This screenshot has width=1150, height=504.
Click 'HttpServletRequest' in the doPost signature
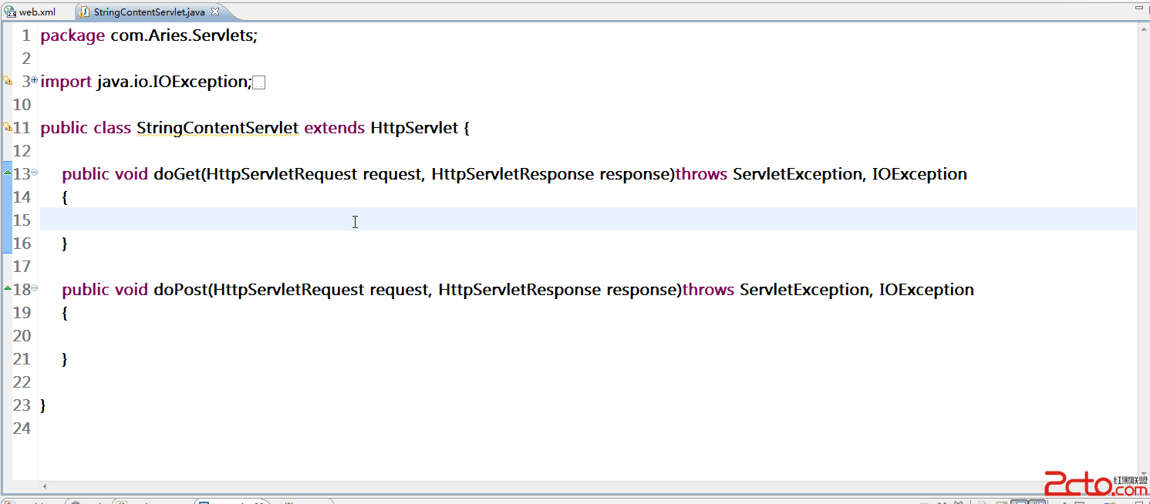tap(288, 290)
